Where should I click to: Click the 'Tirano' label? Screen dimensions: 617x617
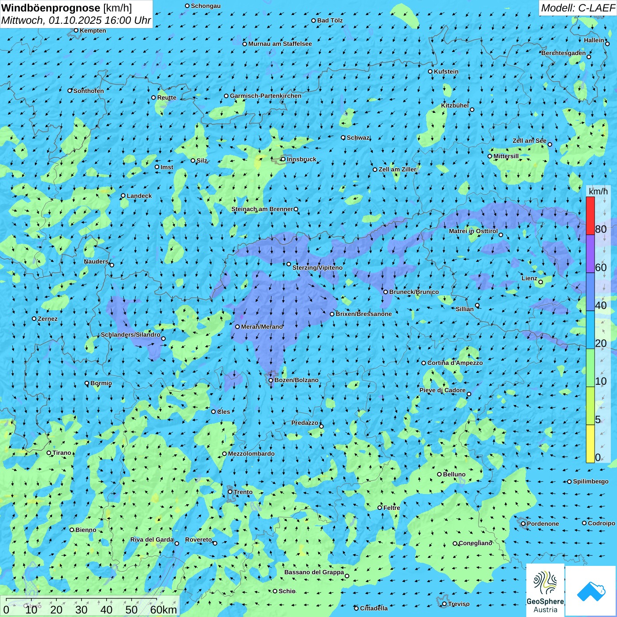(62, 453)
